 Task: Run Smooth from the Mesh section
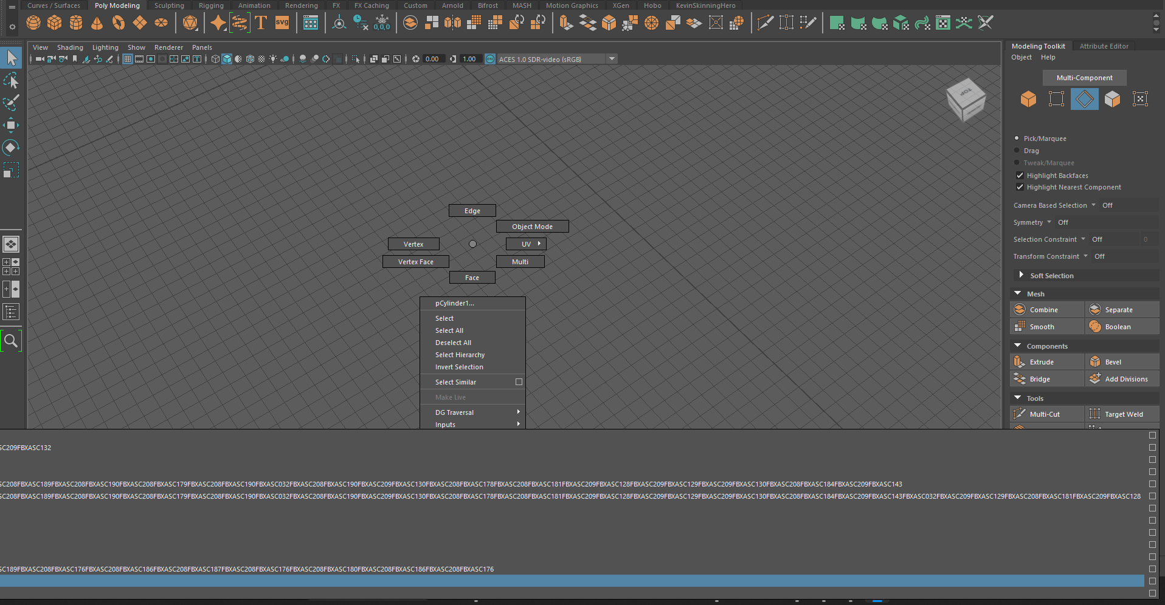1041,326
